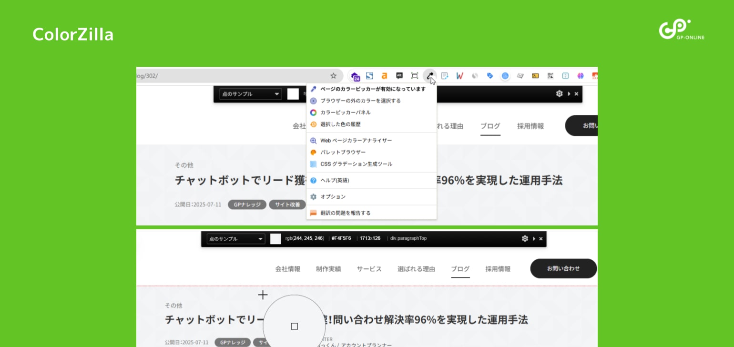Viewport: 734px width, 347px height.
Task: Click the black Alt text extension icon
Action: [x=399, y=75]
